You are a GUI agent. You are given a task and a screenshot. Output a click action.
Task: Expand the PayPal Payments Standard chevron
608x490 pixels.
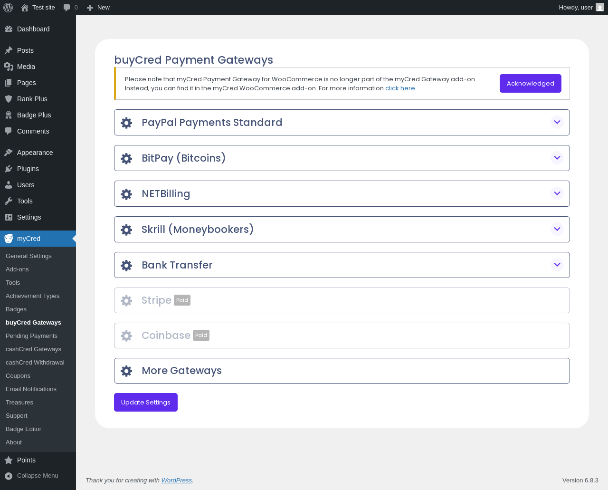pyautogui.click(x=557, y=122)
